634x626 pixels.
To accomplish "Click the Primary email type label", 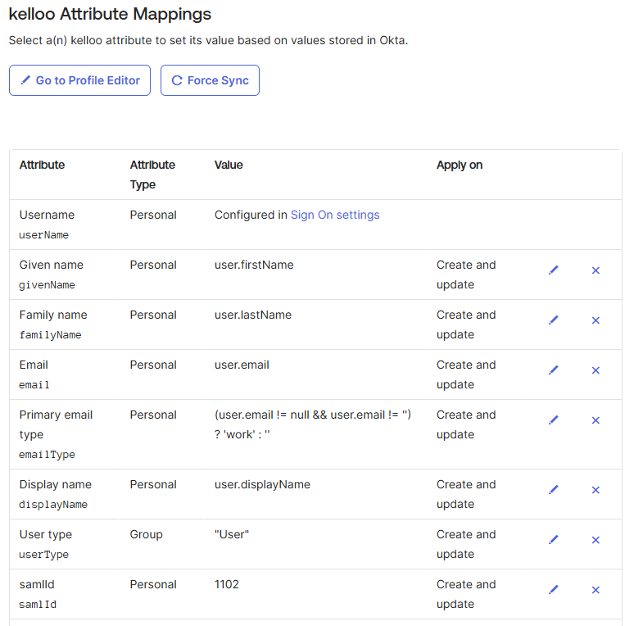I will (x=56, y=424).
